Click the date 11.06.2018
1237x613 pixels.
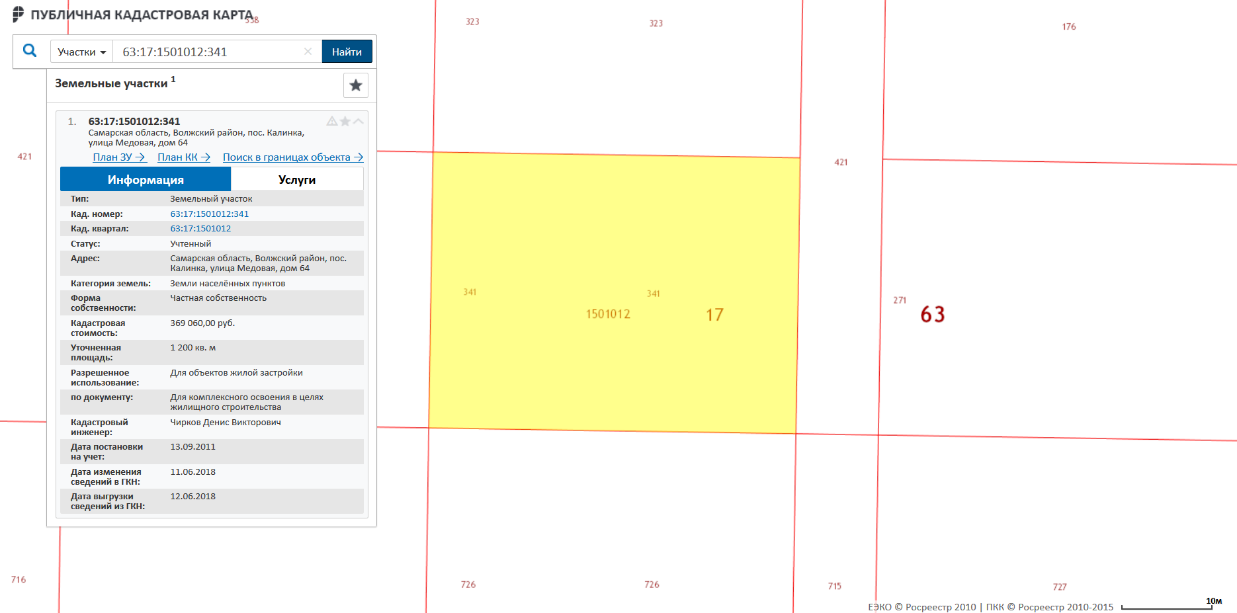click(x=193, y=471)
